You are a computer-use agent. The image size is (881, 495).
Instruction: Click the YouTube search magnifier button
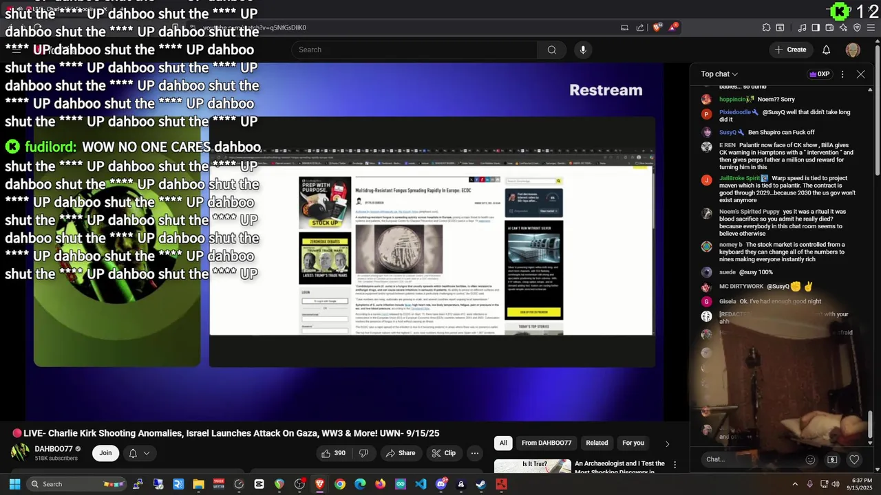pos(551,49)
